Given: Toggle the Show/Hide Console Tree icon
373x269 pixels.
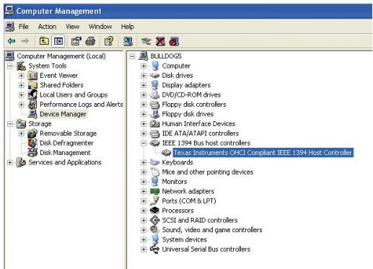Looking at the screenshot, I should [x=58, y=41].
